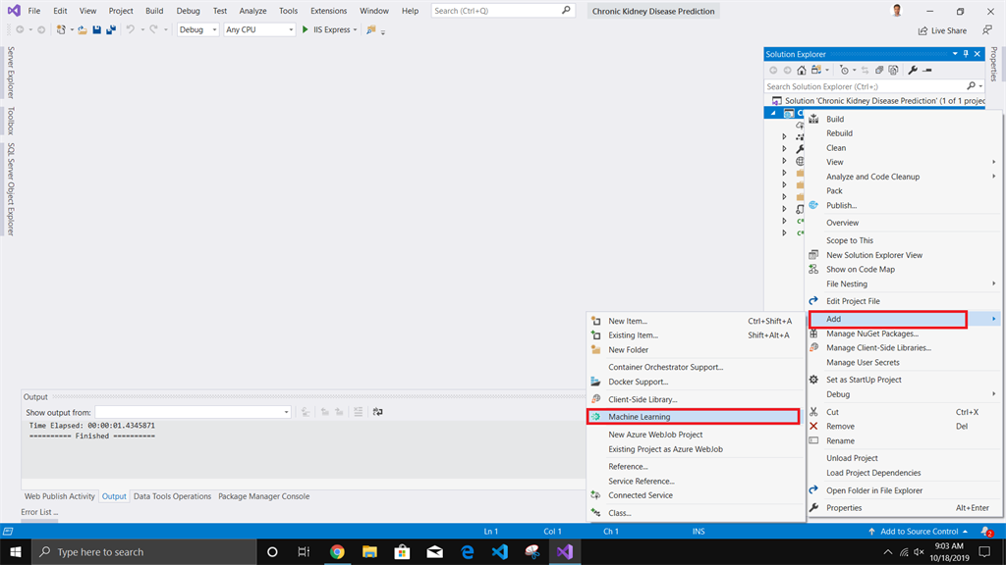Activate Sync with Active Document in Solution Explorer
The width and height of the screenshot is (1006, 565).
pyautogui.click(x=865, y=70)
